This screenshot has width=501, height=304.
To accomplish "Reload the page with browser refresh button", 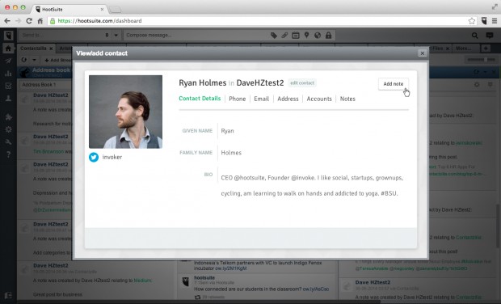I will tap(29, 21).
